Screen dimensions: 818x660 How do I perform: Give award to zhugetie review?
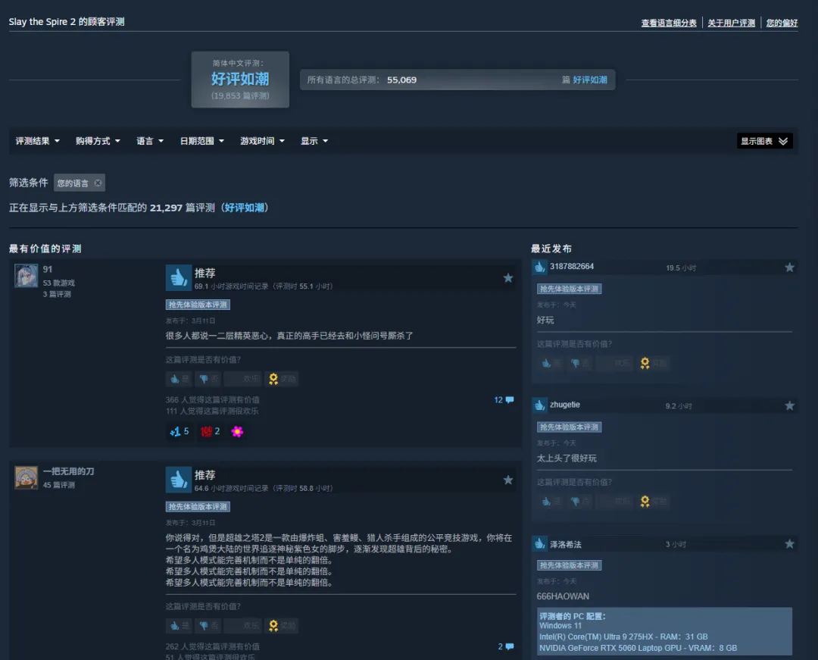click(653, 502)
